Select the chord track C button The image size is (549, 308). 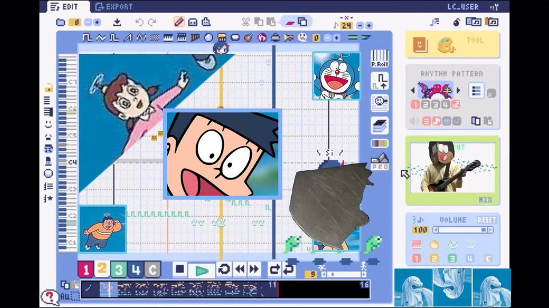pos(152,270)
